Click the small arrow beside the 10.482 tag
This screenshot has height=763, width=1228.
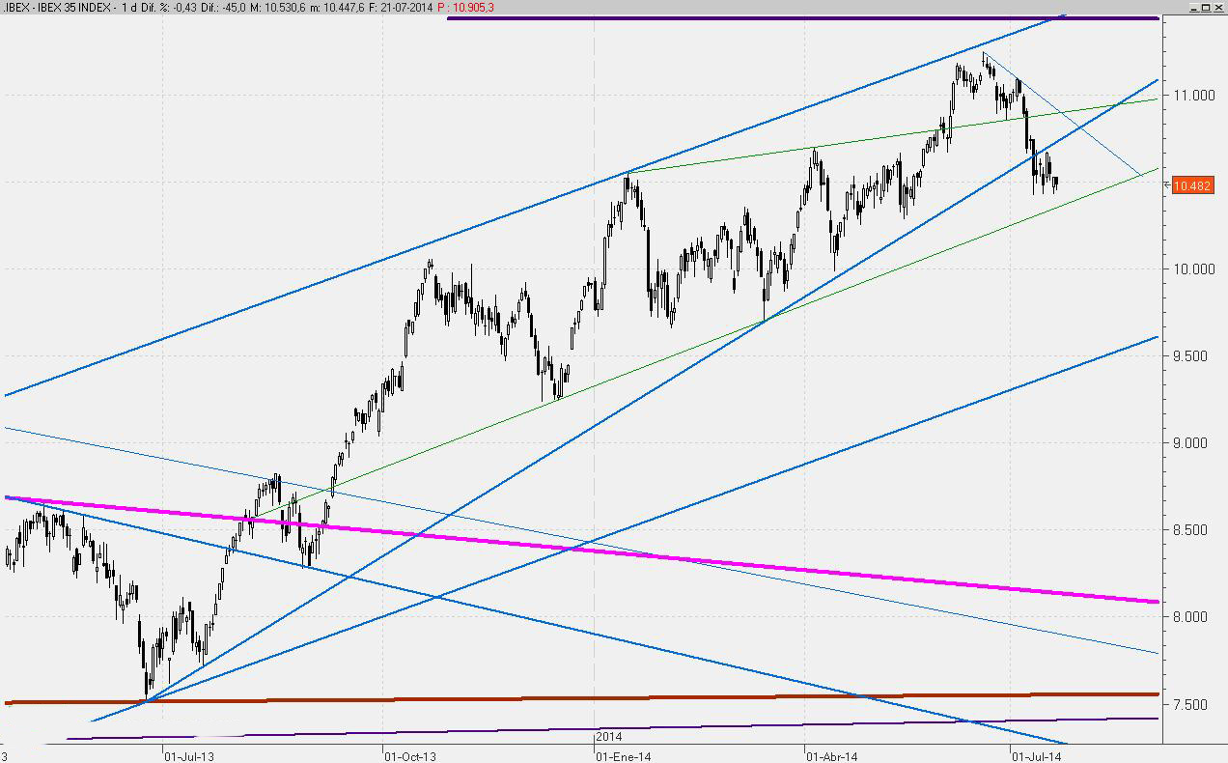click(x=1167, y=184)
